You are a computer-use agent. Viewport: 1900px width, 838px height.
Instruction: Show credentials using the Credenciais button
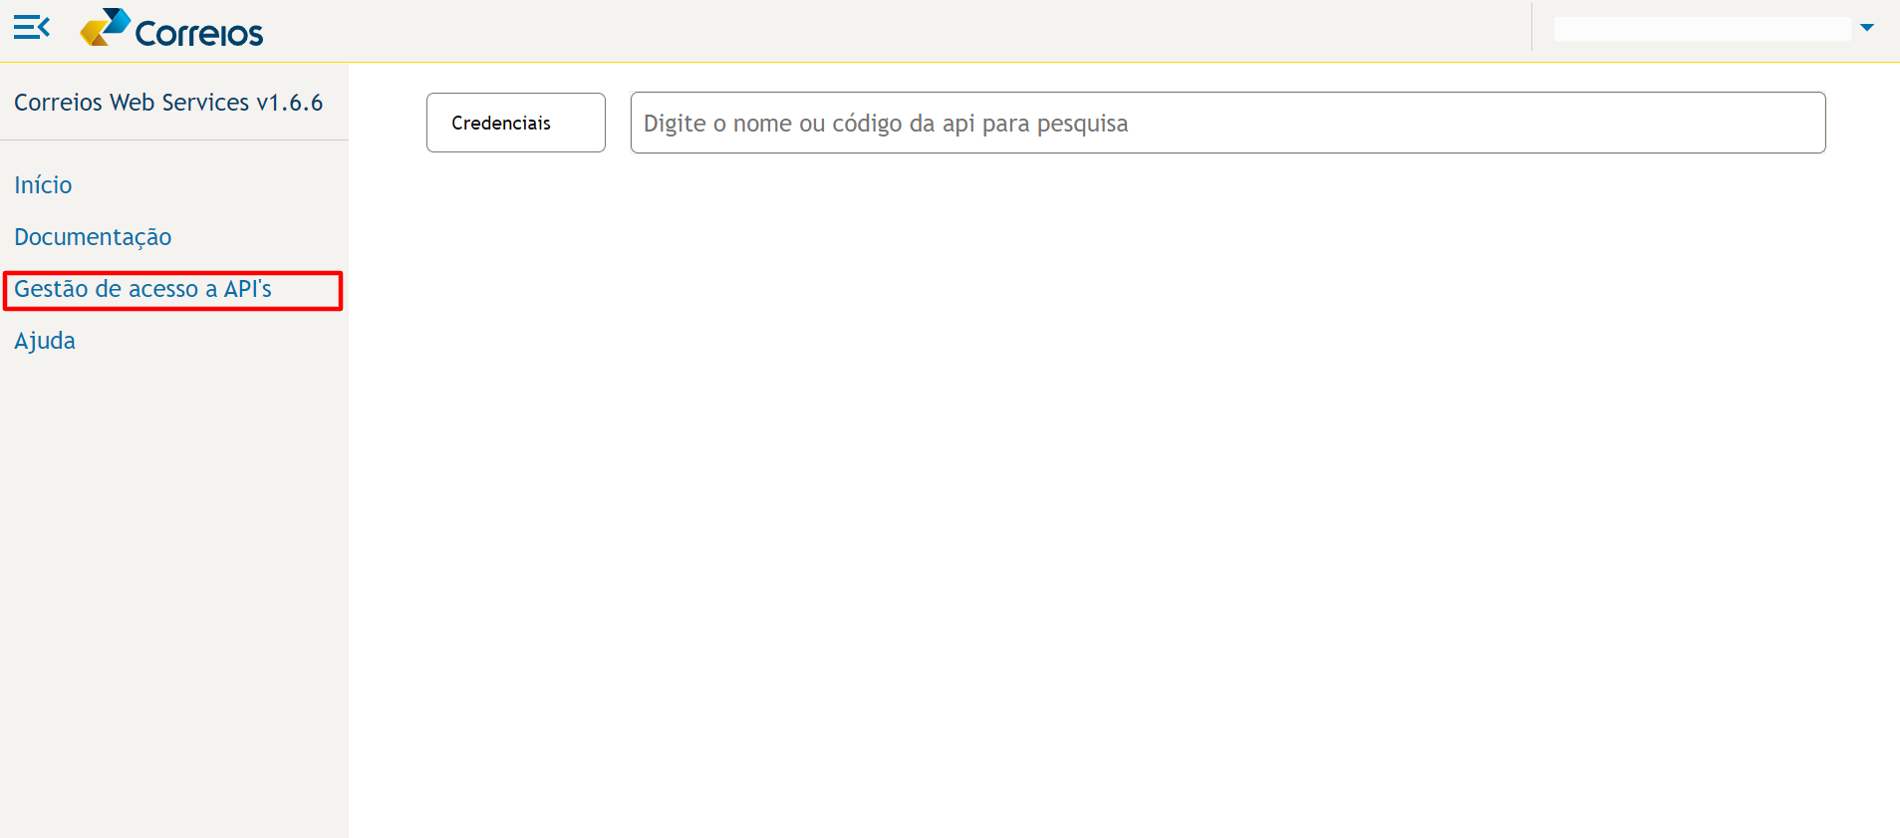pos(516,123)
